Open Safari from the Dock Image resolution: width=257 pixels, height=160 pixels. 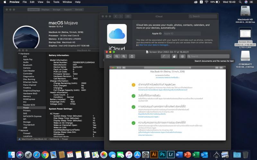(x=37, y=155)
